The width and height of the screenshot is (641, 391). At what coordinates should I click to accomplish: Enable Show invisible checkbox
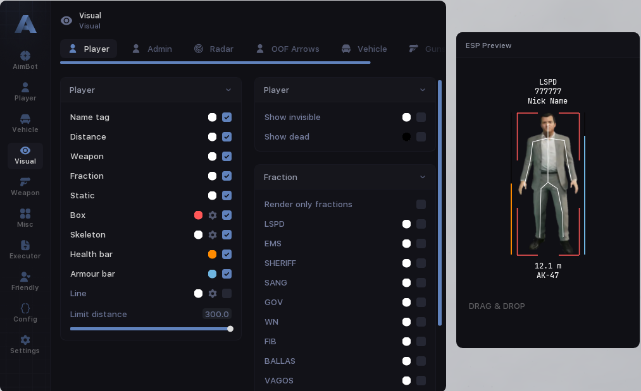point(421,117)
